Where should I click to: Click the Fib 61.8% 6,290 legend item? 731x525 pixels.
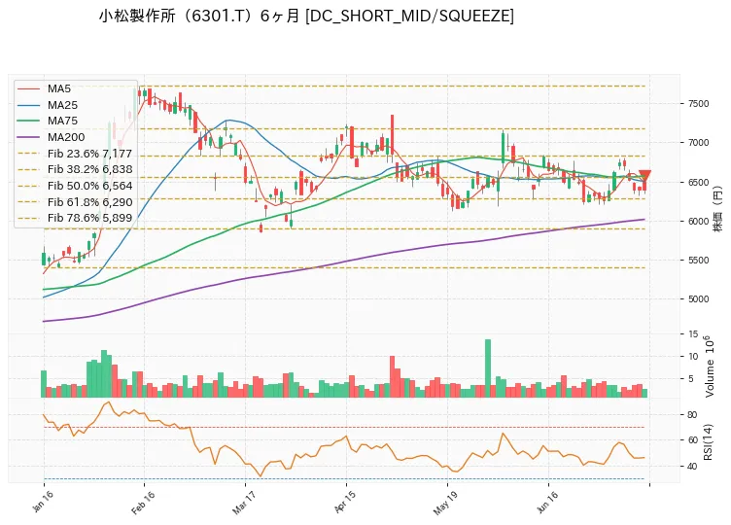[x=75, y=202]
